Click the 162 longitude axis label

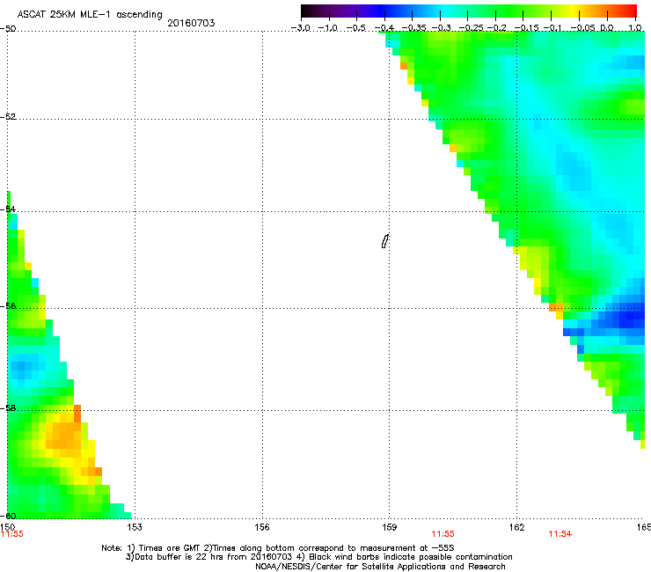pyautogui.click(x=516, y=527)
